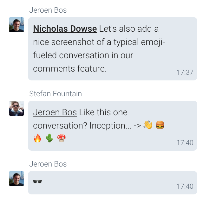
Task: Click the top Jeroen Bos author name
Action: pos(48,10)
